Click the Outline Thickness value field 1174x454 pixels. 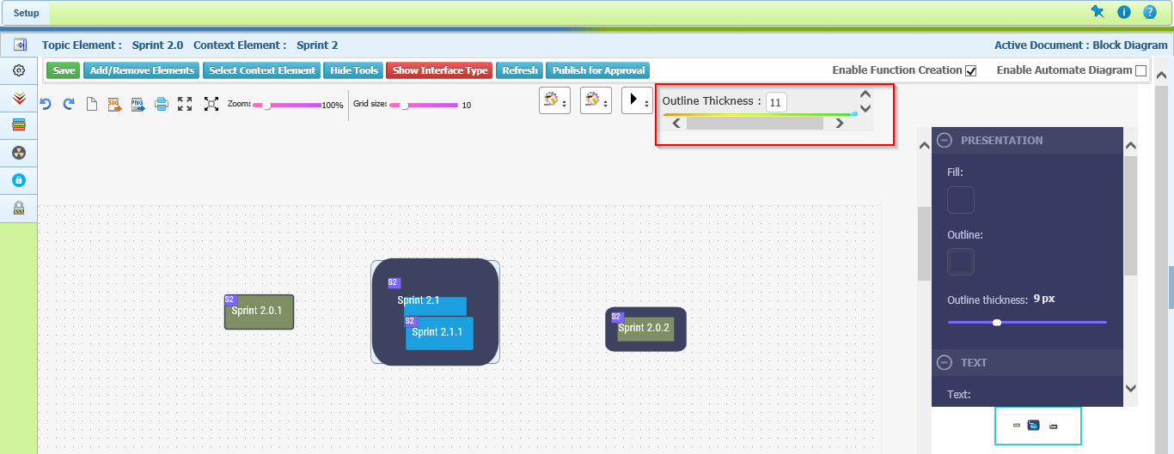click(776, 102)
